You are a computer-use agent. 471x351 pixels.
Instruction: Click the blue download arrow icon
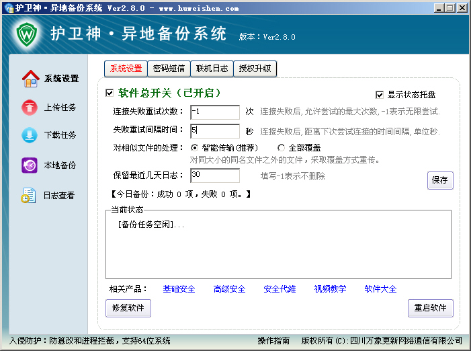[30, 135]
